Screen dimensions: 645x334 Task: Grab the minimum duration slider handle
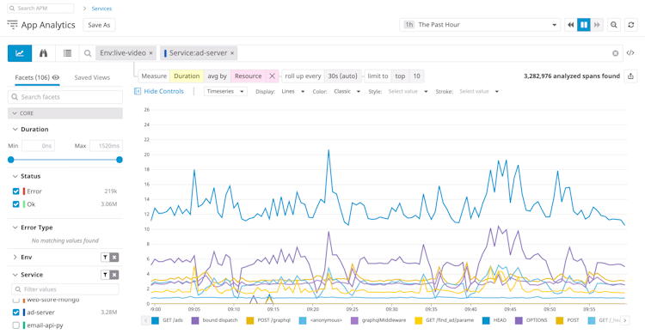click(11, 160)
